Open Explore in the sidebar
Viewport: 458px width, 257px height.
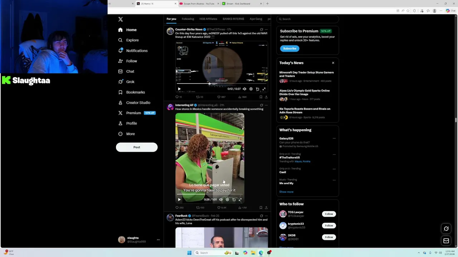pos(128,40)
